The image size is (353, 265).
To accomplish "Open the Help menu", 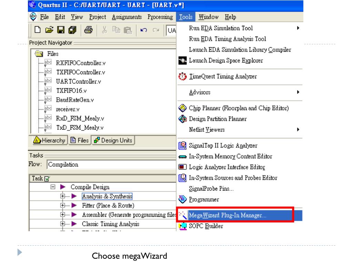I will (230, 17).
